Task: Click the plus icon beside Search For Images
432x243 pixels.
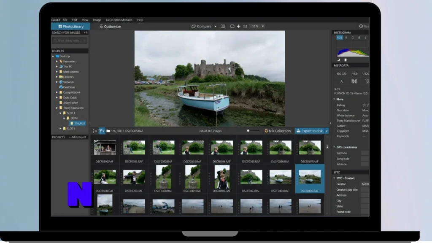Action: (x=85, y=32)
